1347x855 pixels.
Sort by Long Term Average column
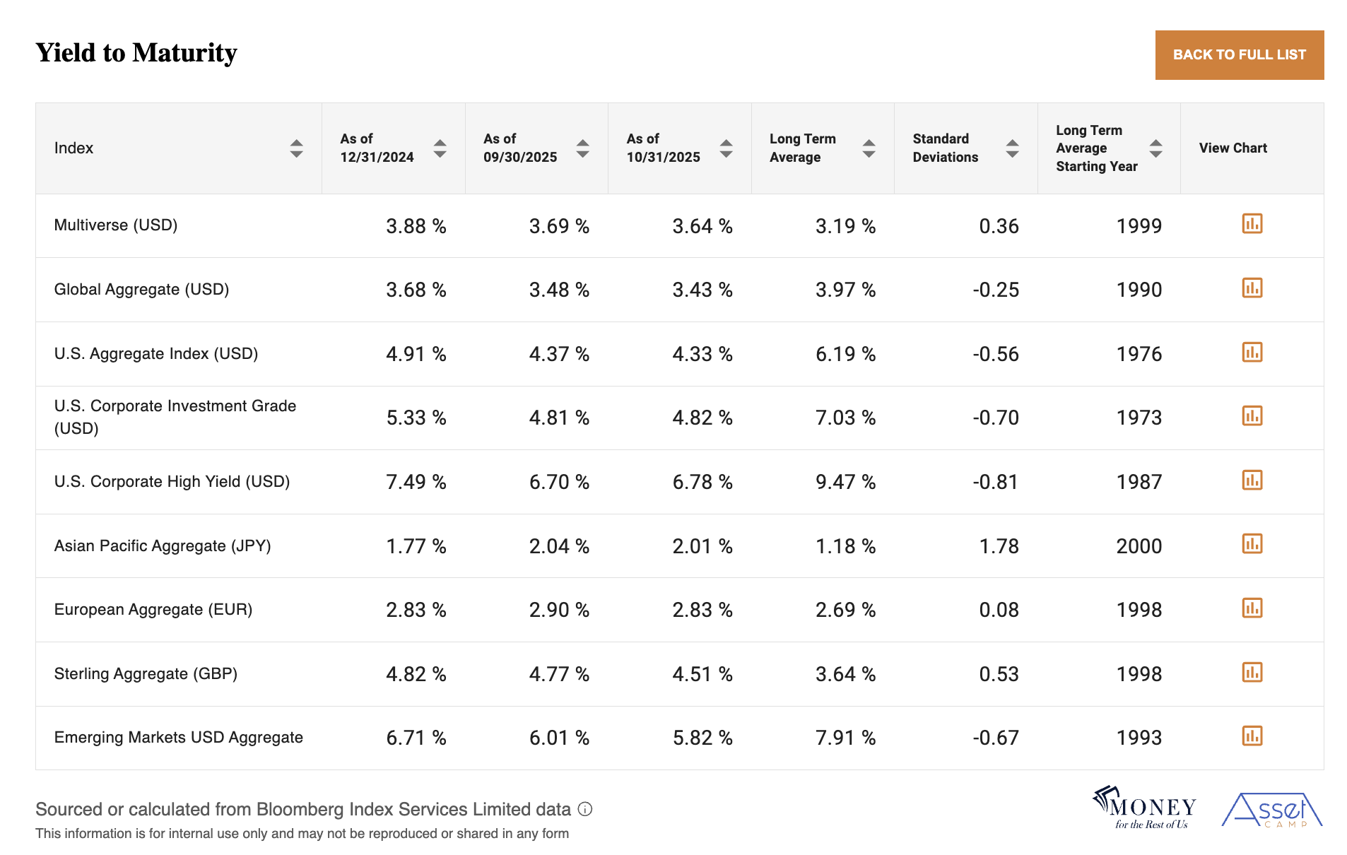[x=869, y=148]
